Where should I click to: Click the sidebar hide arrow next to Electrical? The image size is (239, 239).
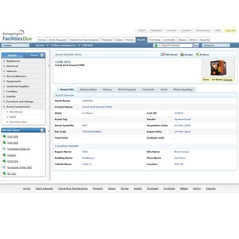click(x=49, y=65)
